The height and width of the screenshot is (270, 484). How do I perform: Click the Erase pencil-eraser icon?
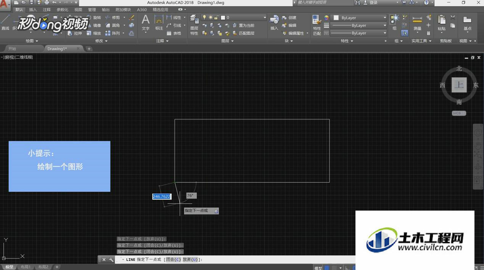coord(132,18)
